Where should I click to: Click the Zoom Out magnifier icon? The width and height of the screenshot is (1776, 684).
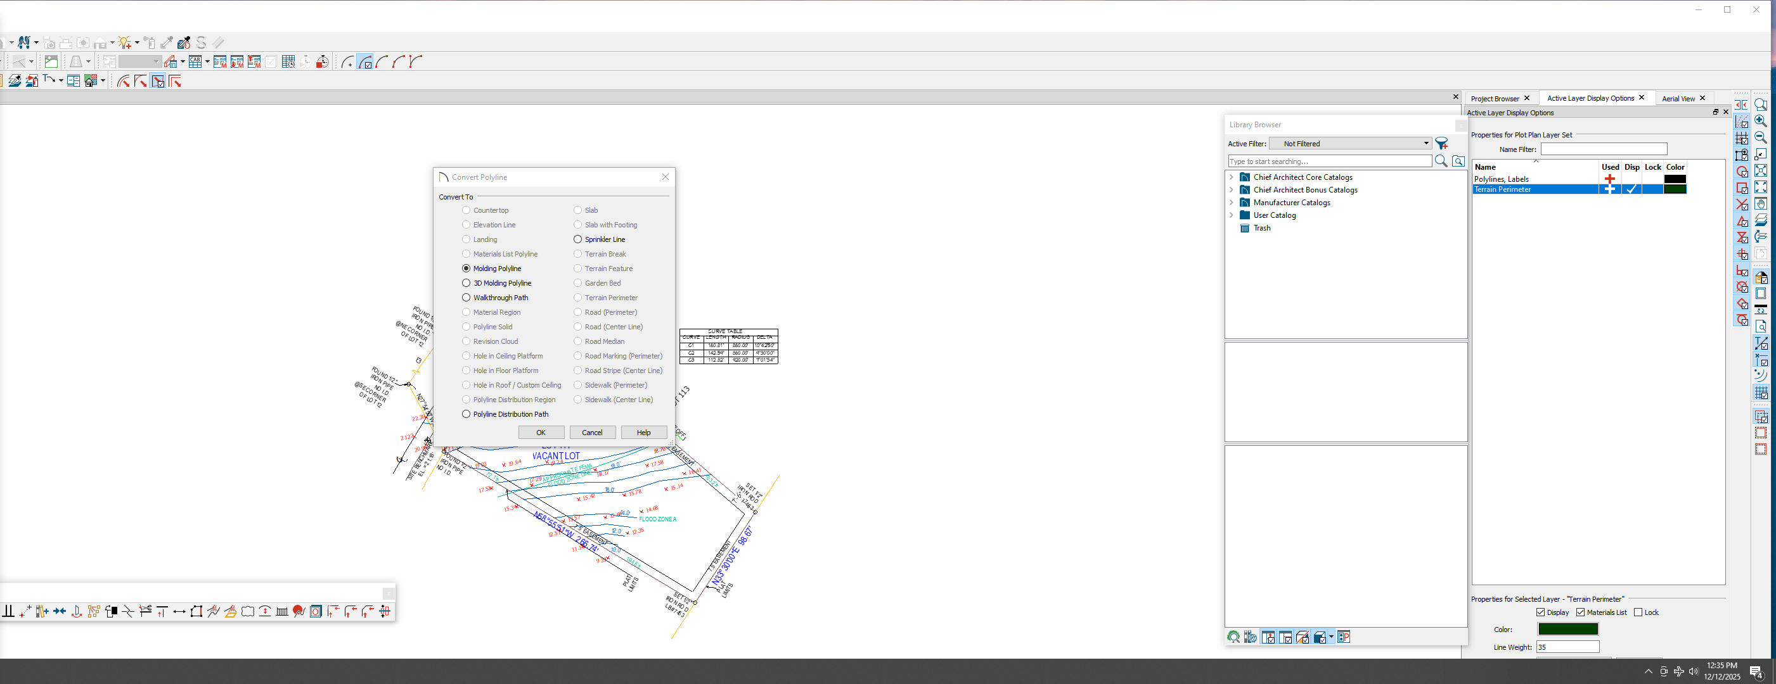click(x=1760, y=137)
